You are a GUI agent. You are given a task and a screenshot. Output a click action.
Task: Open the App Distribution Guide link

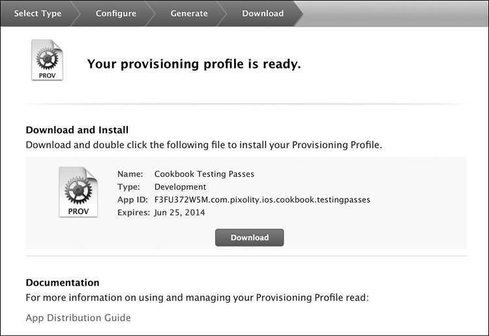click(x=78, y=318)
